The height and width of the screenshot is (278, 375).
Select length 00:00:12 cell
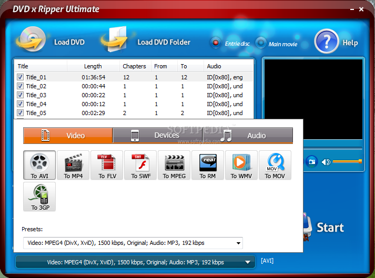[93, 104]
